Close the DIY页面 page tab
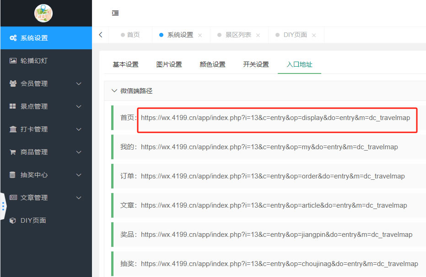 (314, 35)
